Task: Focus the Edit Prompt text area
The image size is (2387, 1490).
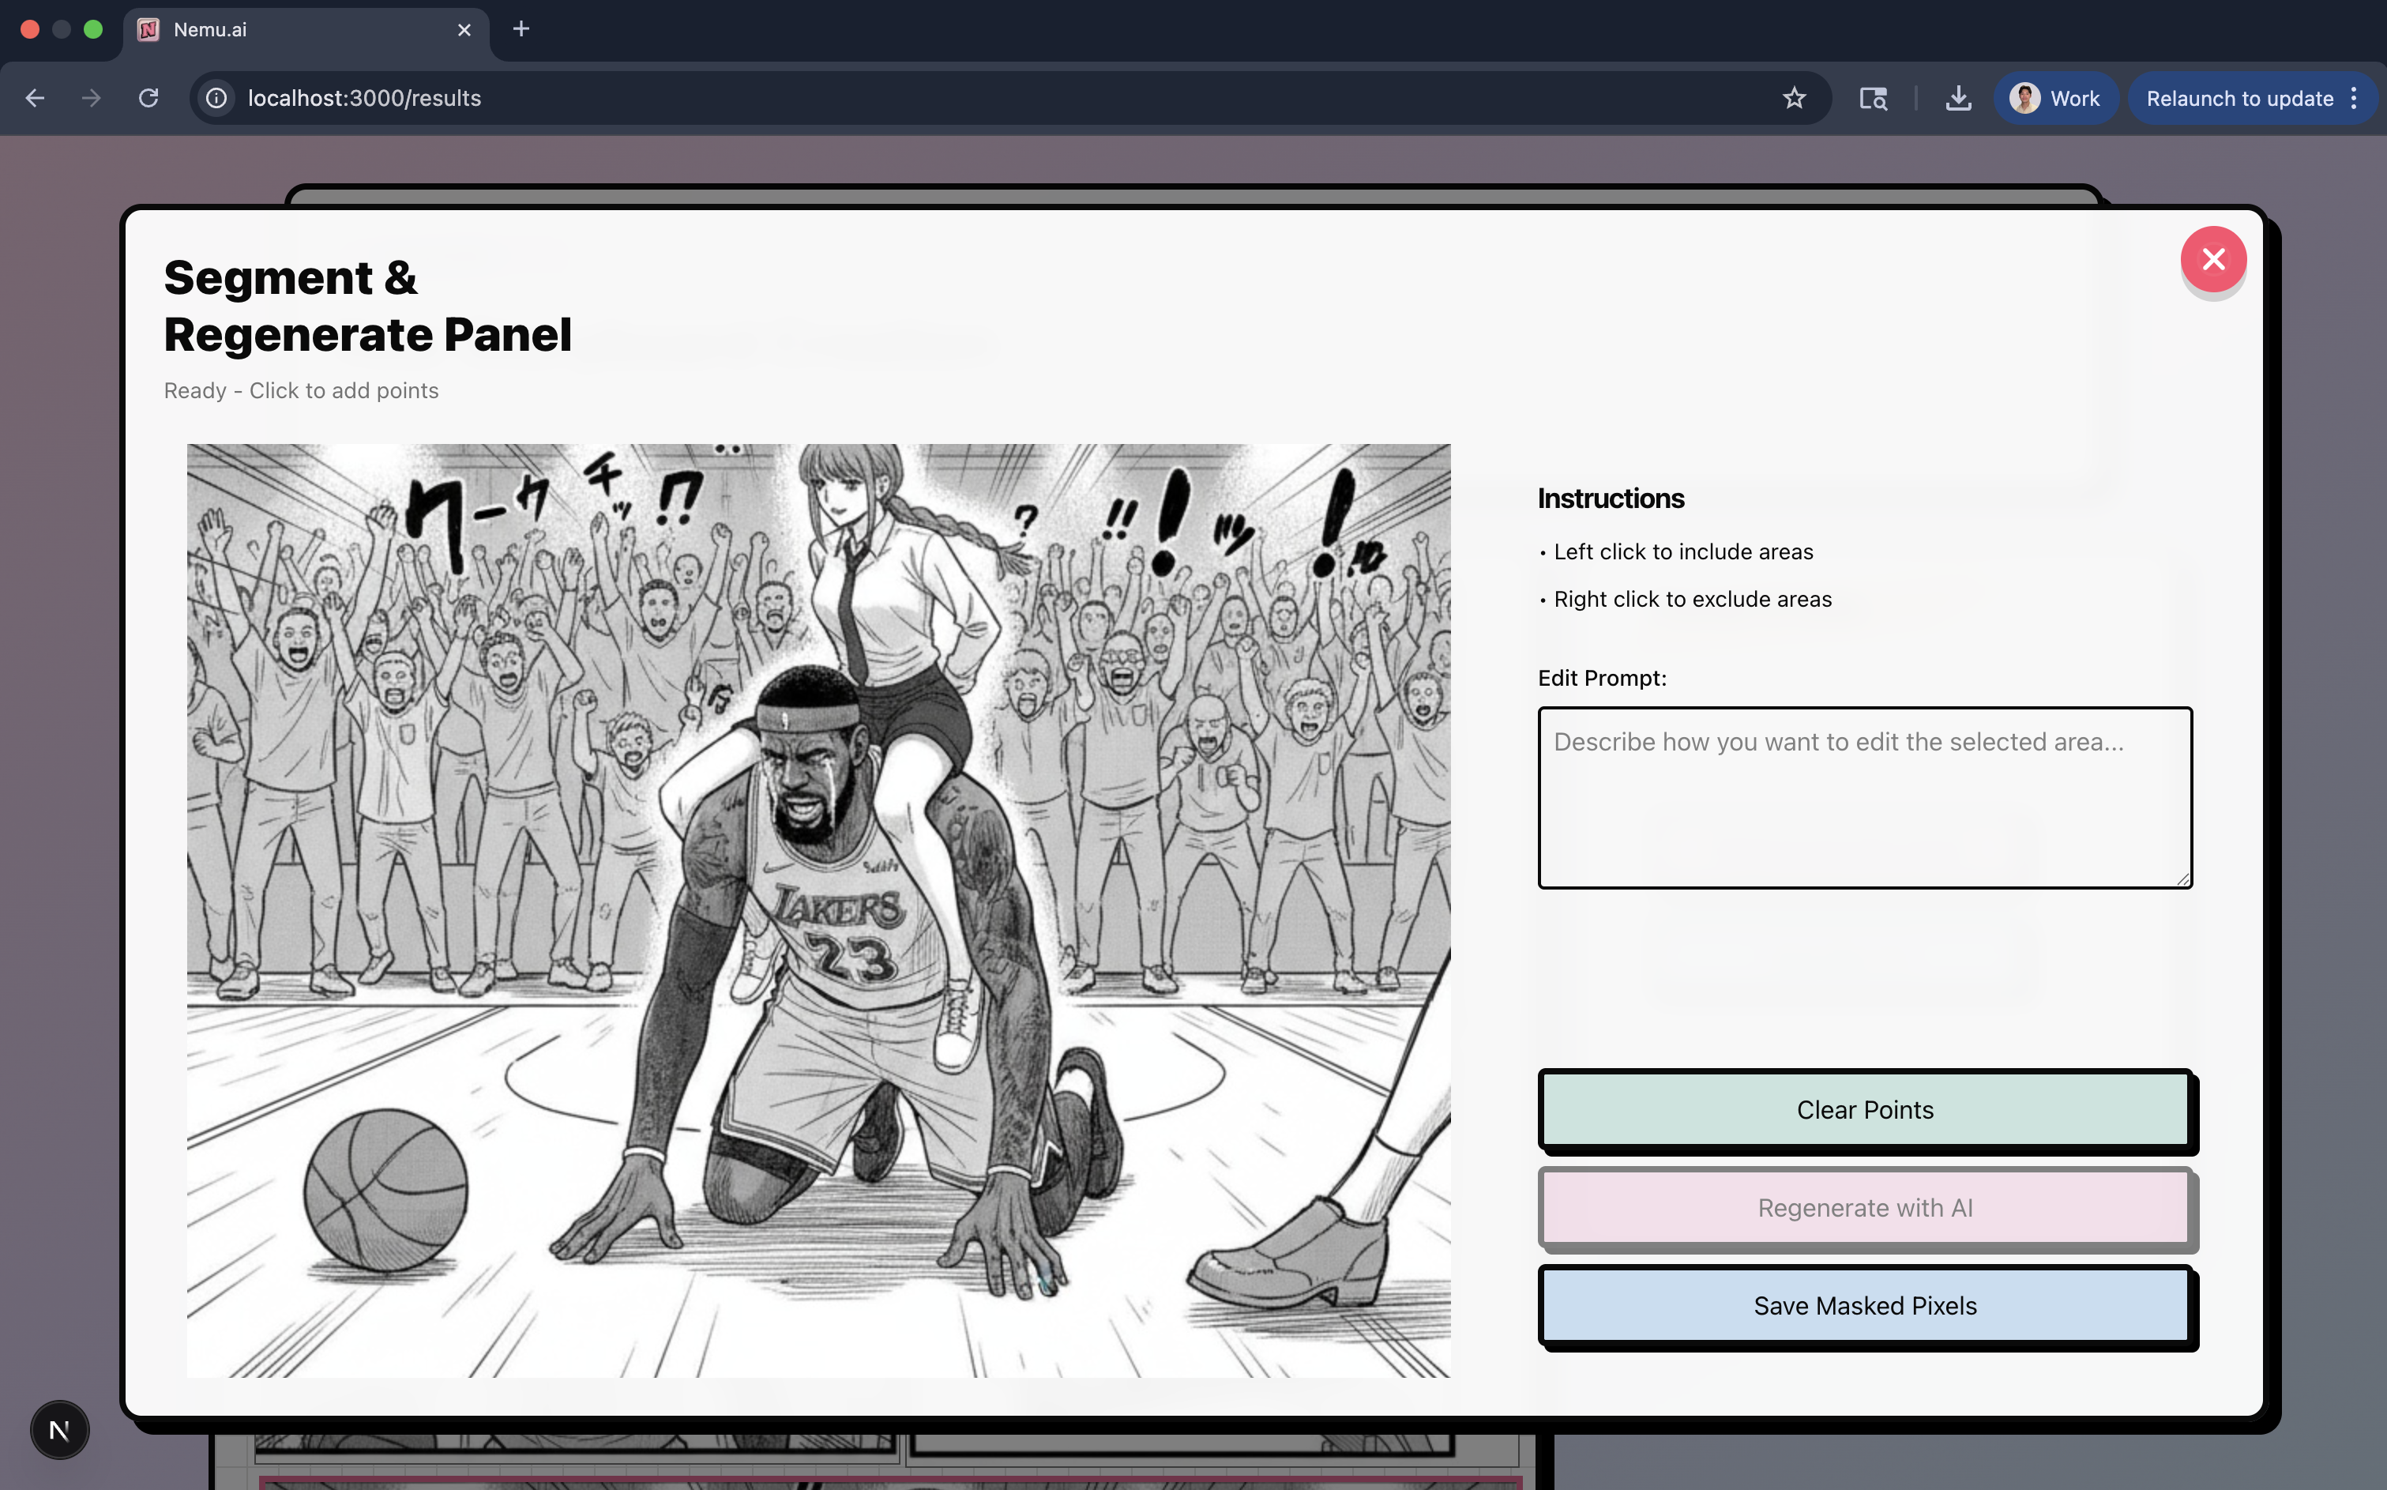Action: point(1864,797)
